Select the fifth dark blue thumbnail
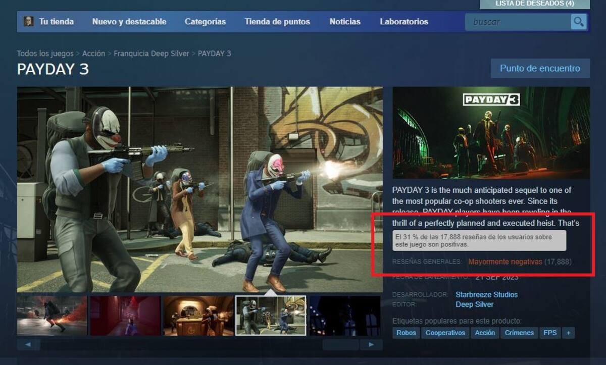The image size is (606, 365). coord(346,316)
